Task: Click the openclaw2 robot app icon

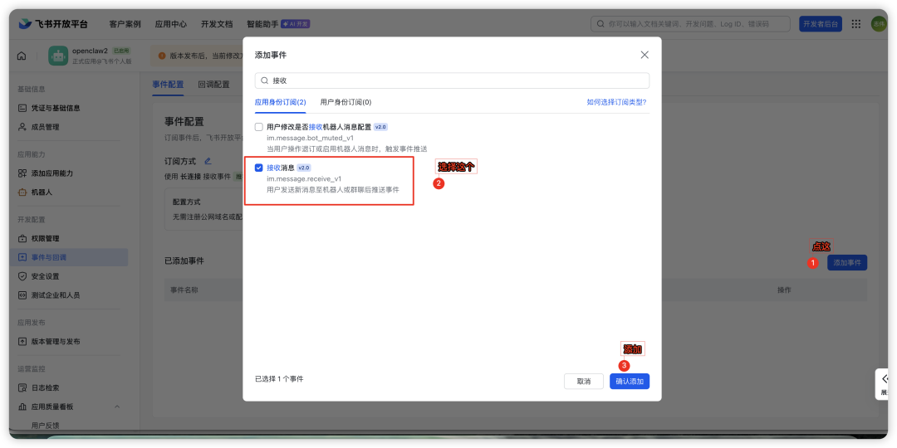Action: [58, 56]
